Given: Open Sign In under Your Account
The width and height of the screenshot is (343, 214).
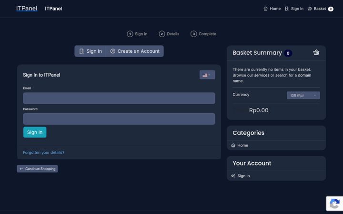Looking at the screenshot, I should pos(241,176).
